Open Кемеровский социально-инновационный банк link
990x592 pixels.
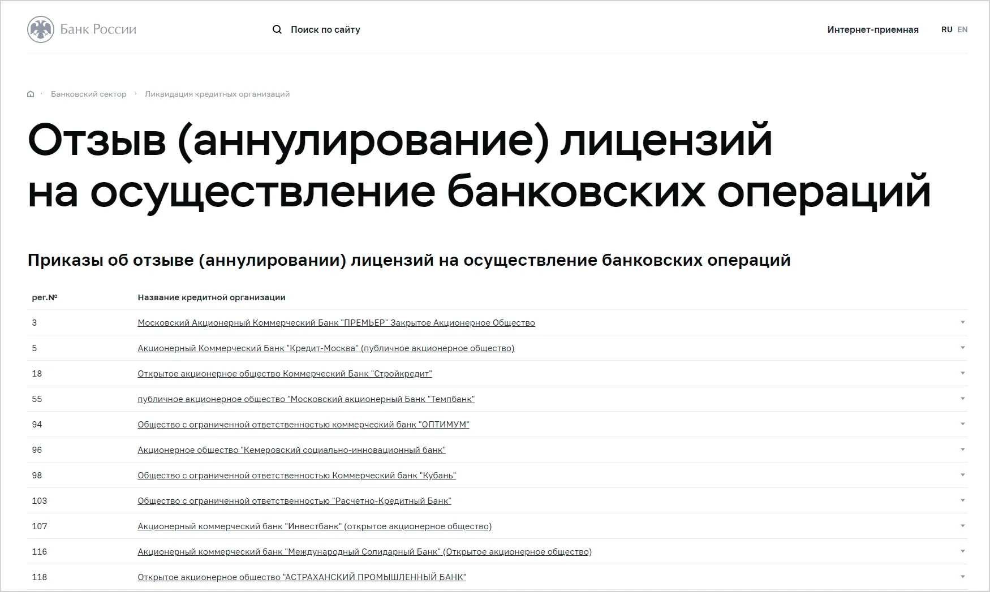(291, 450)
